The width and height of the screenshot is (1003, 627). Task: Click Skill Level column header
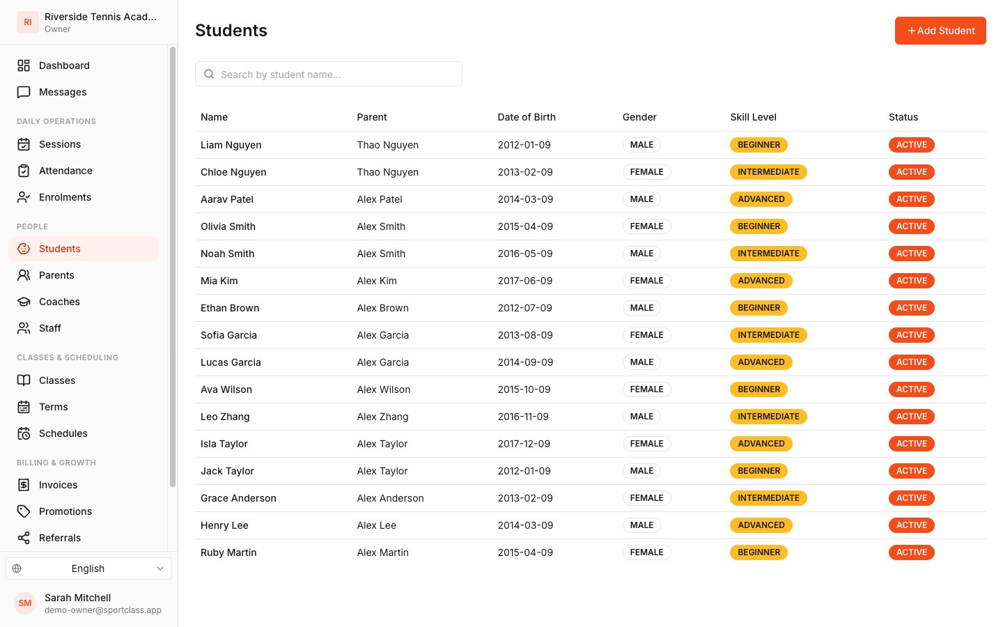753,117
